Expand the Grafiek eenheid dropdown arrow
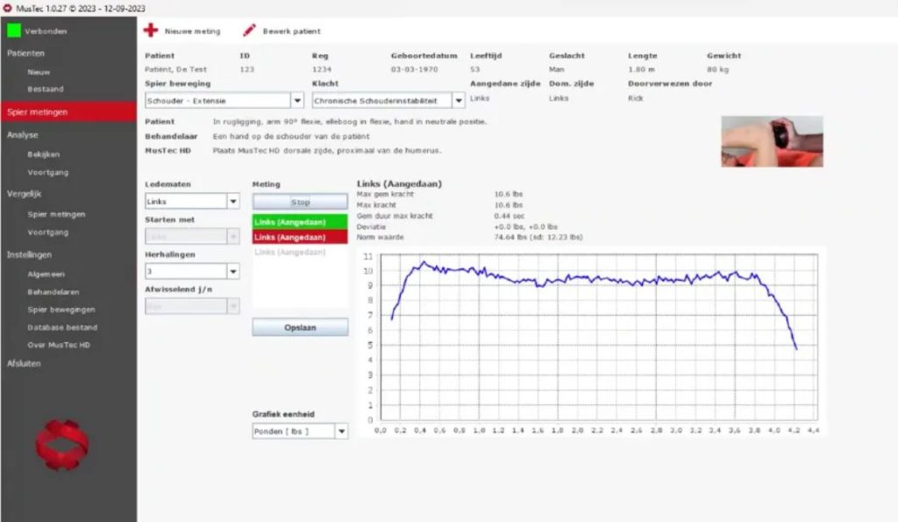Image resolution: width=898 pixels, height=522 pixels. pos(341,432)
